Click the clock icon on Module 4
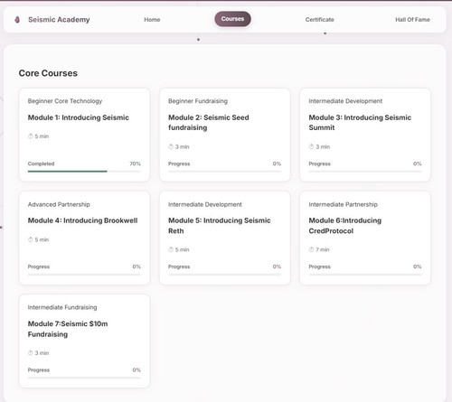The image size is (452, 402). click(x=30, y=239)
